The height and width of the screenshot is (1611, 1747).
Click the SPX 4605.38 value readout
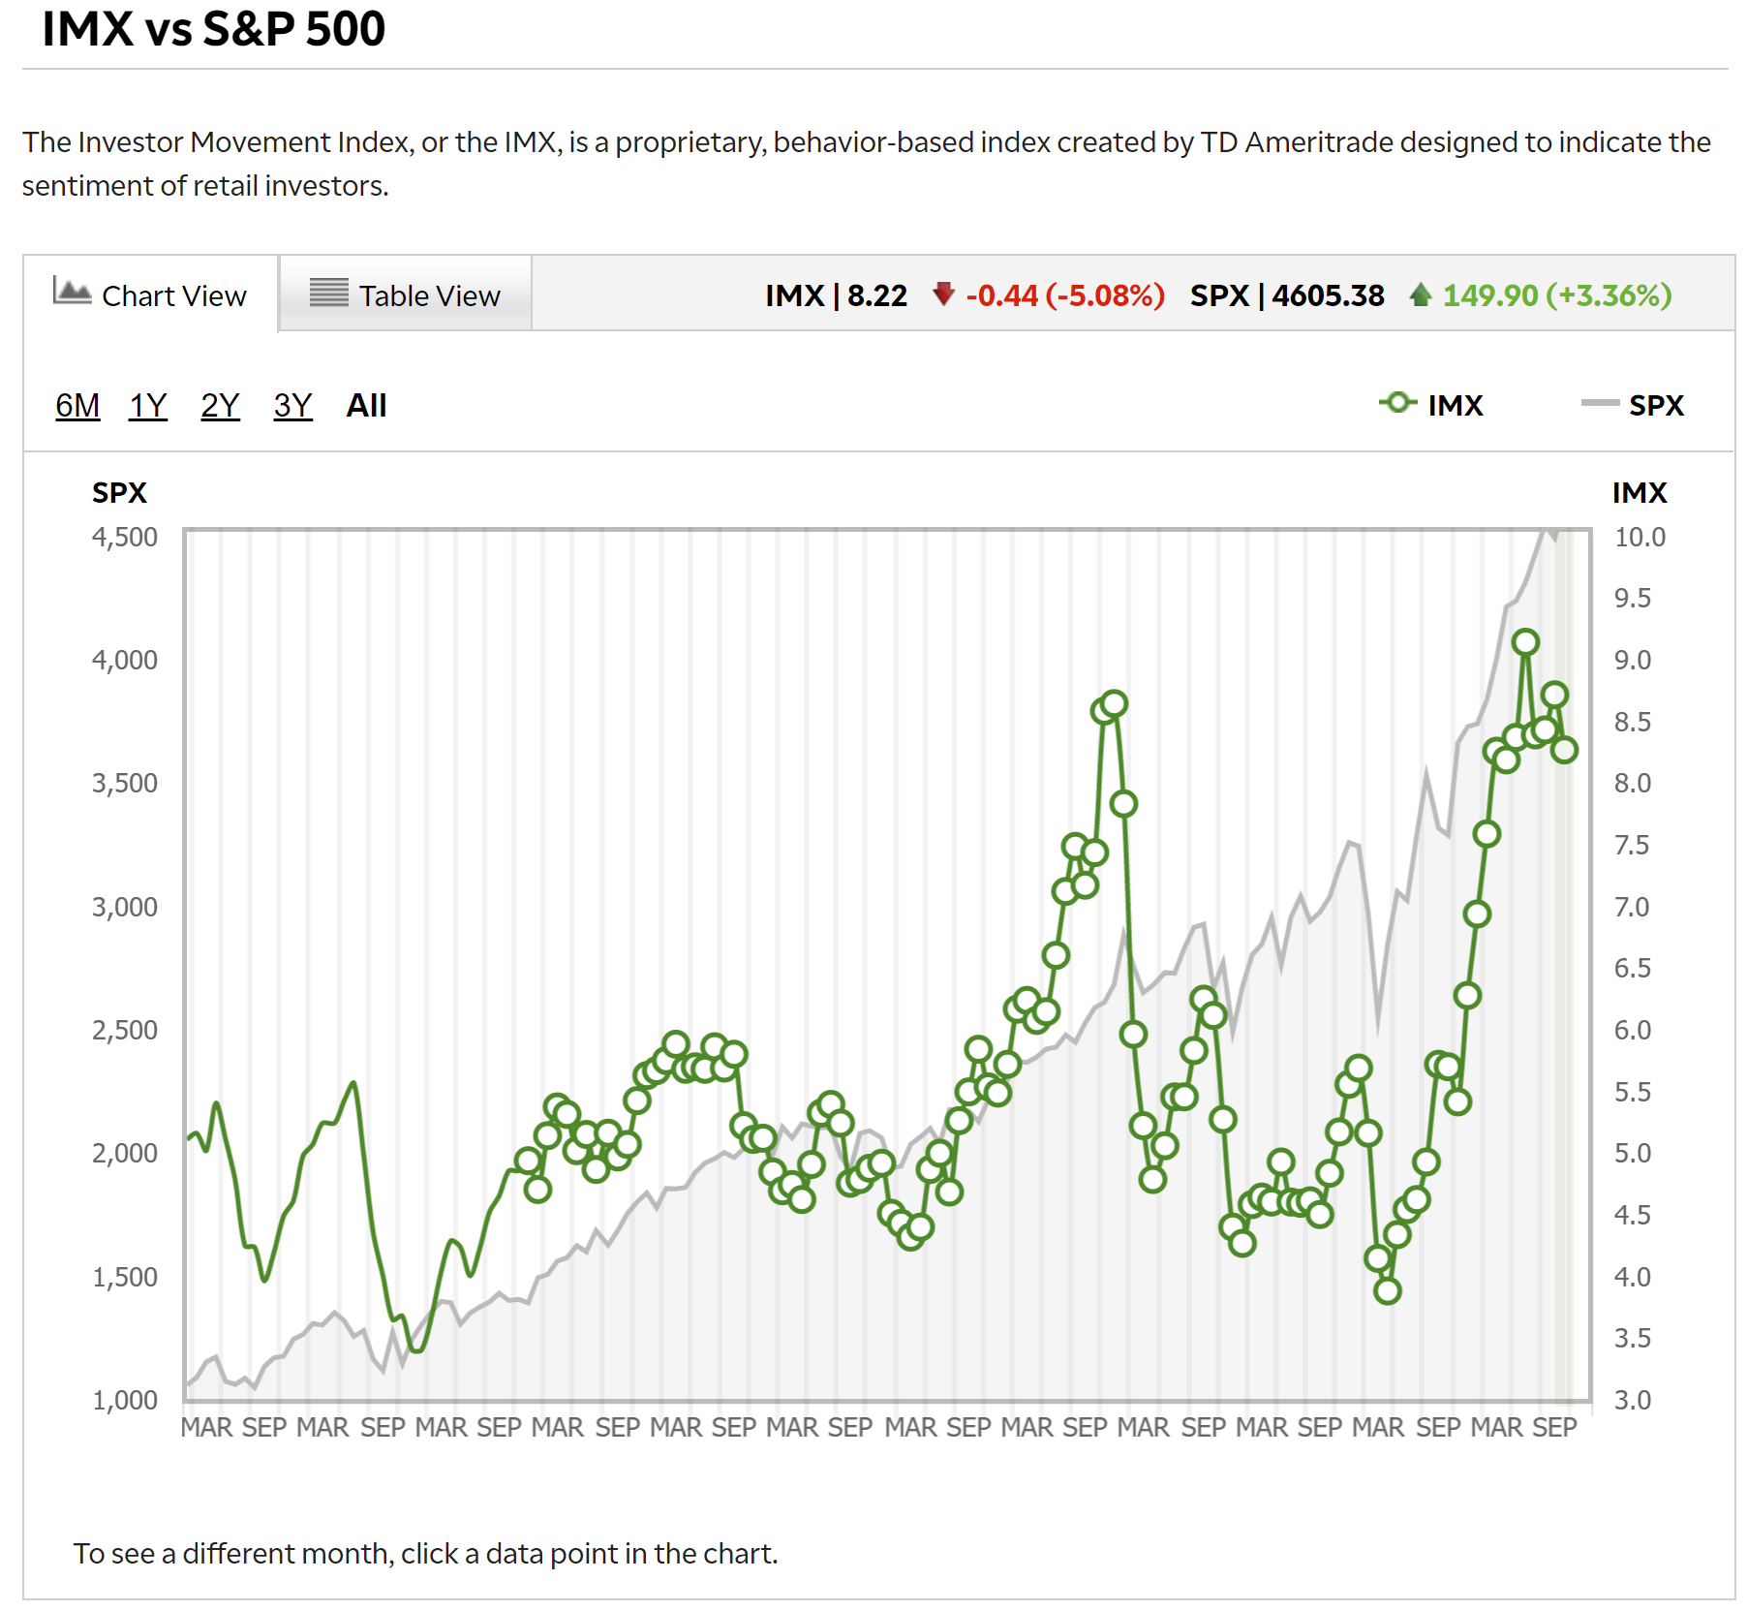1286,295
